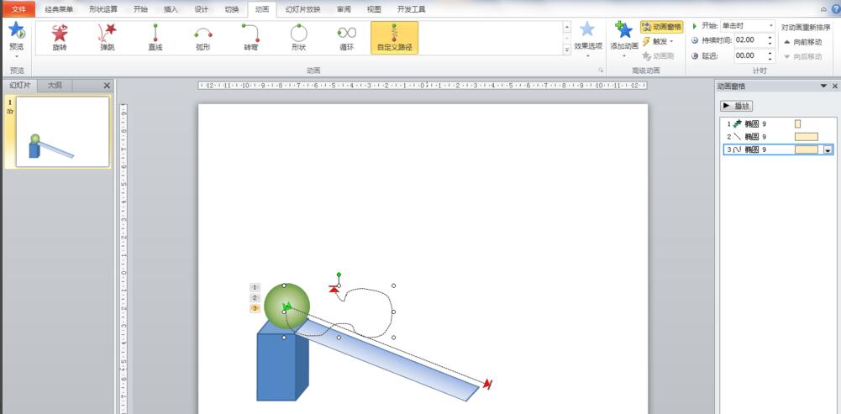The height and width of the screenshot is (414, 841).
Task: Pick the 弧形 (arc) motion path
Action: [x=202, y=34]
